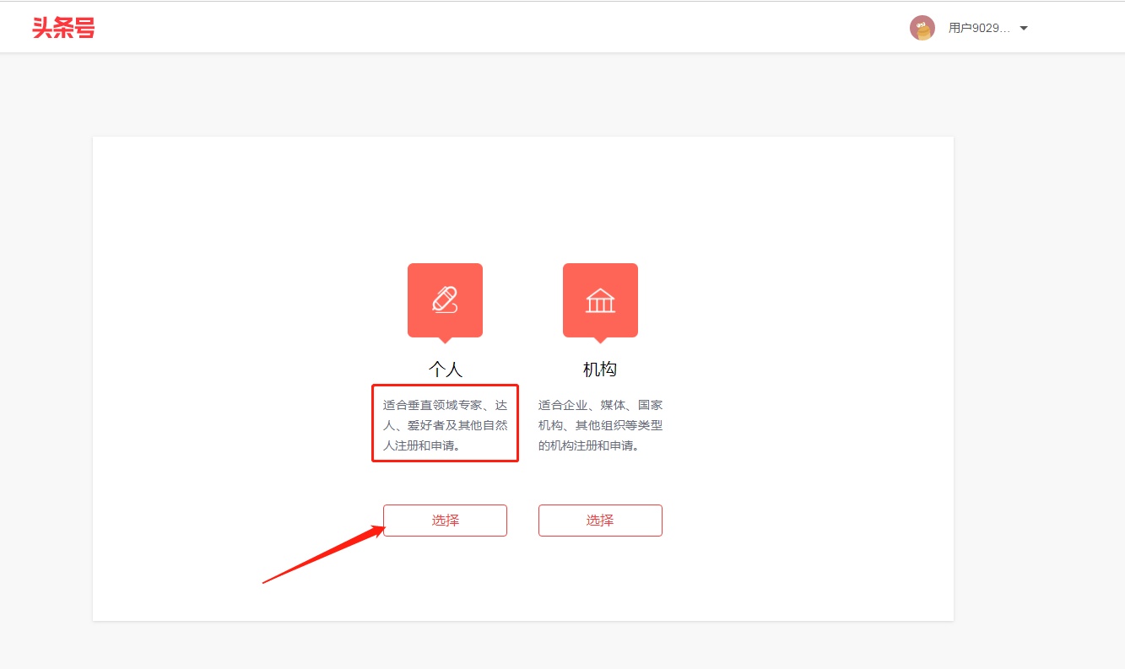
Task: Click the description 适合垂直领域专家、达人
Action: click(x=446, y=425)
